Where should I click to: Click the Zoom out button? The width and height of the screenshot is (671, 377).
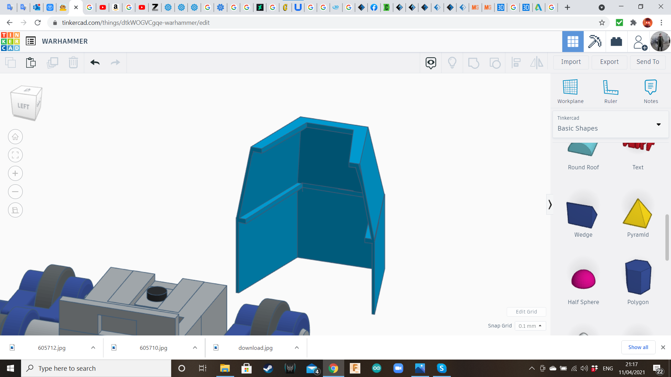point(15,192)
